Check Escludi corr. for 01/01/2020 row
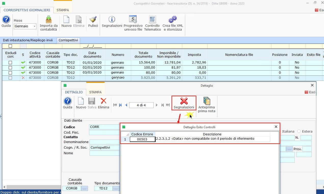This screenshot has height=194, width=324. pyautogui.click(x=10, y=62)
